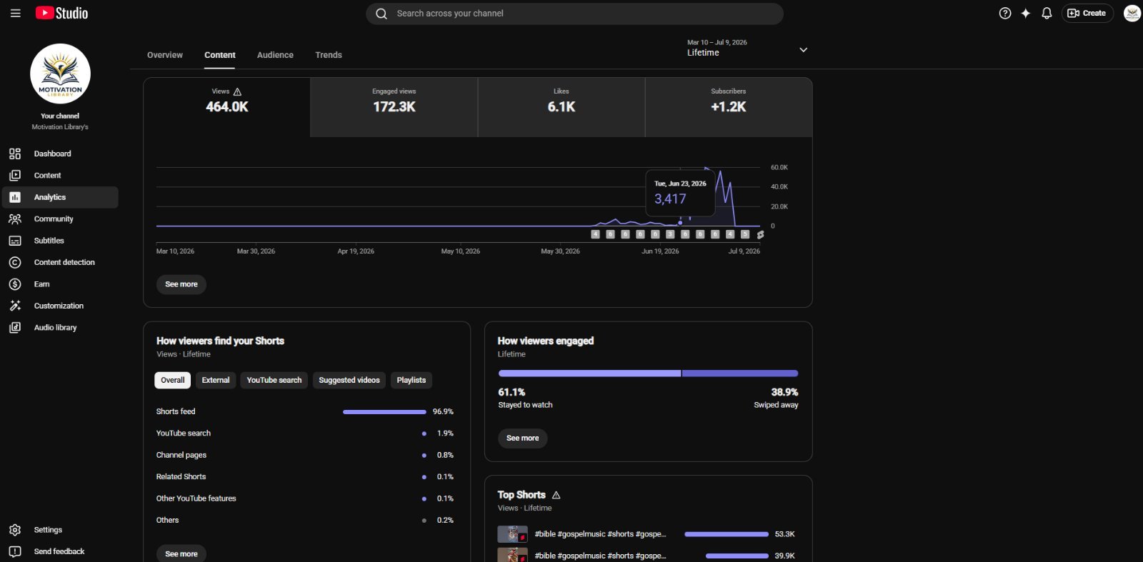
Task: Click the Short title with 39.9K views
Action: click(600, 556)
